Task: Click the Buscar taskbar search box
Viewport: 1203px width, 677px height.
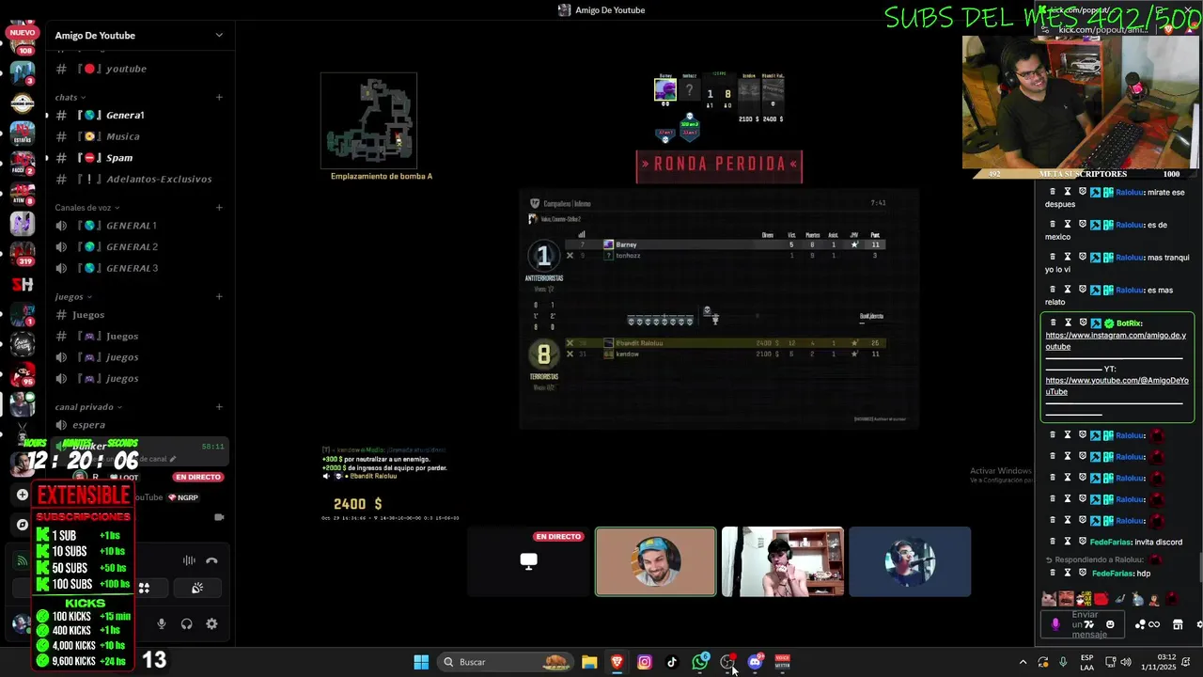Action: [507, 662]
